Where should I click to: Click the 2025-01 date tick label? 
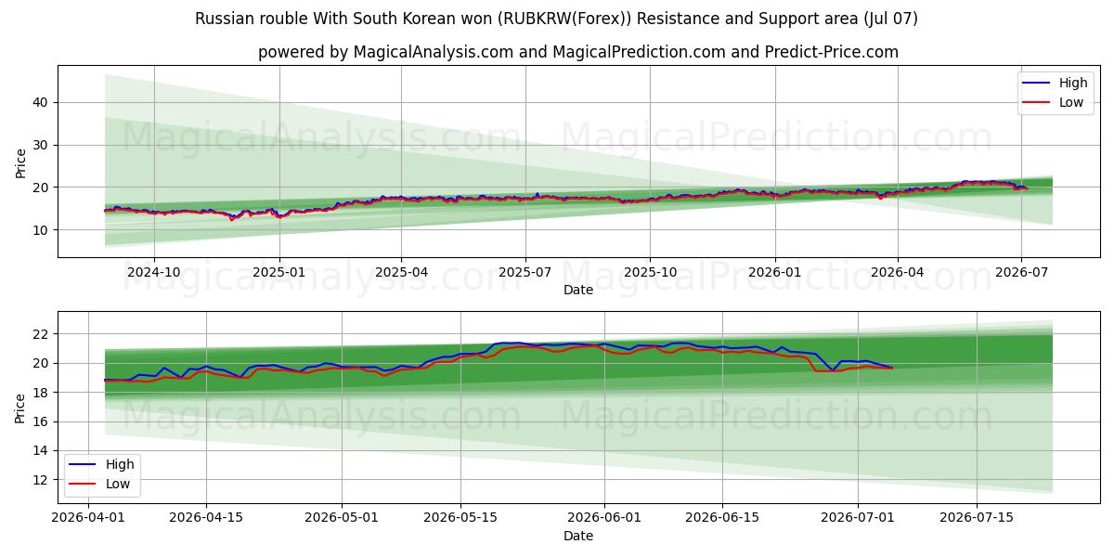coord(278,272)
